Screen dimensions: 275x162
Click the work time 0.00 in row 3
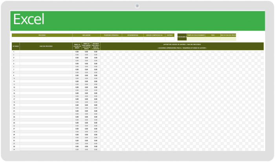[77, 58]
